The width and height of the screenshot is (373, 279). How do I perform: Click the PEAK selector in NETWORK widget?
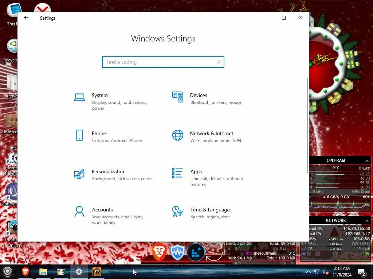335,244
